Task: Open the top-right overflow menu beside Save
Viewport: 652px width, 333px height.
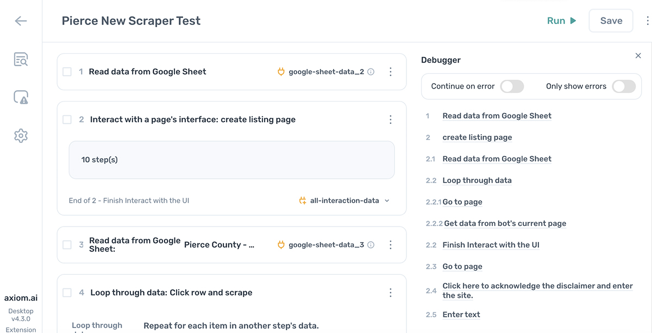Action: (647, 21)
